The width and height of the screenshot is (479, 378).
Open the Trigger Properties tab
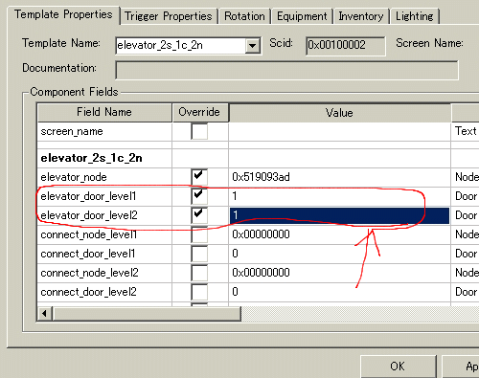point(169,16)
